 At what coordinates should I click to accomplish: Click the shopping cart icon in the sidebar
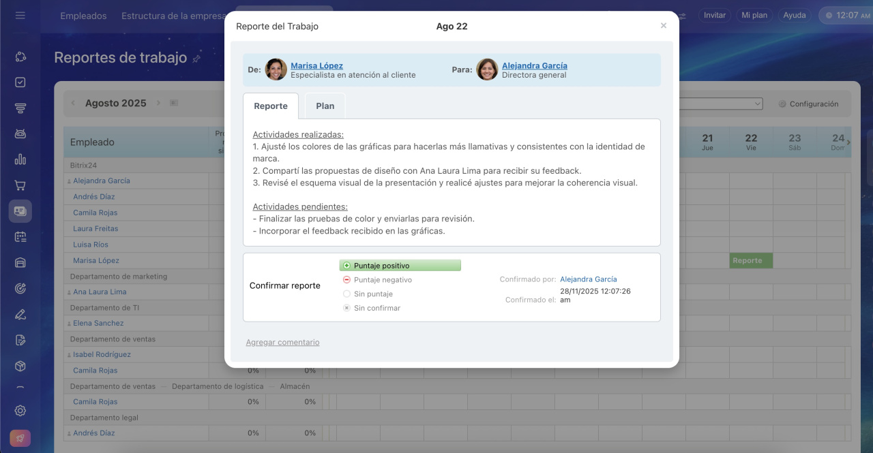pos(20,185)
